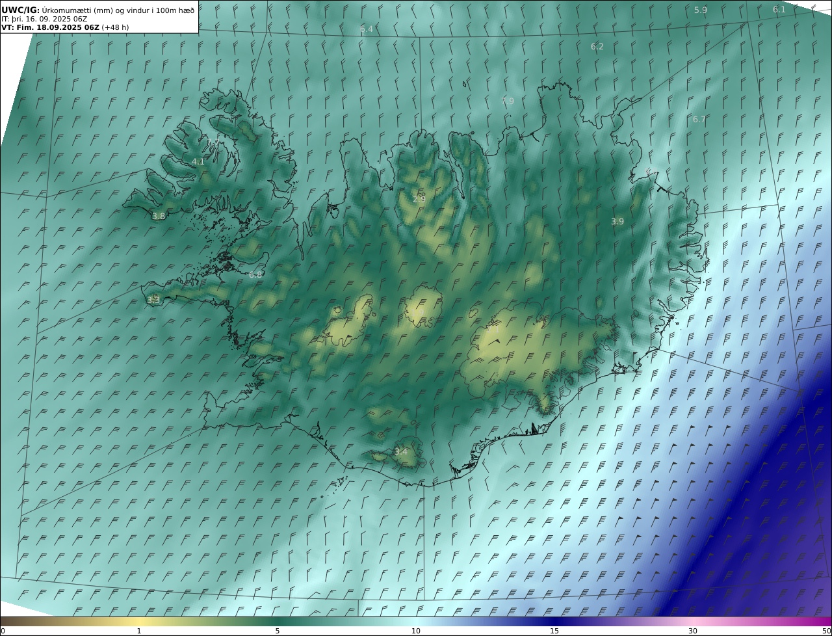Click the 30 tick on the colour scale

pyautogui.click(x=693, y=631)
